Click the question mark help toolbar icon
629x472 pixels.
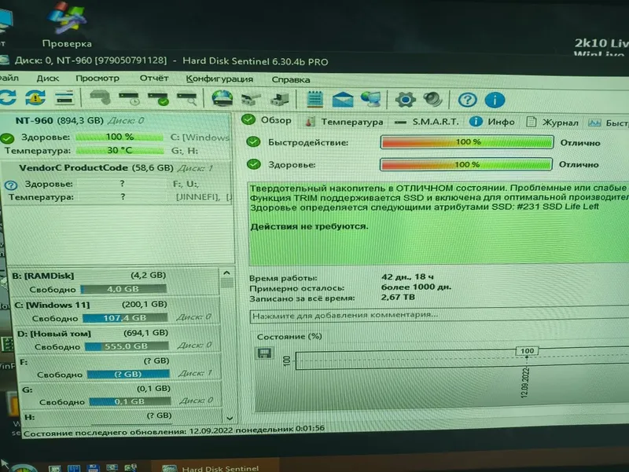click(467, 100)
